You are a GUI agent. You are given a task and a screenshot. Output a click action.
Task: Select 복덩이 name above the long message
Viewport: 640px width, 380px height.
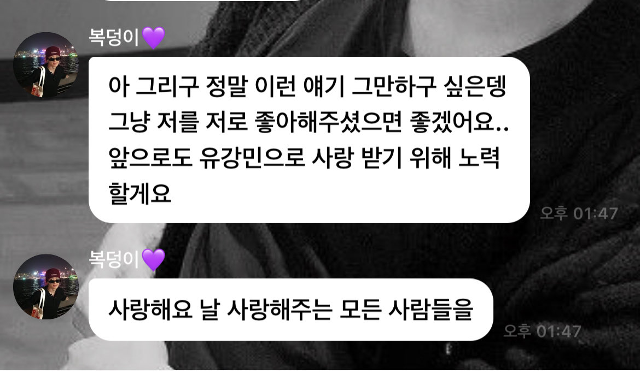pos(114,38)
